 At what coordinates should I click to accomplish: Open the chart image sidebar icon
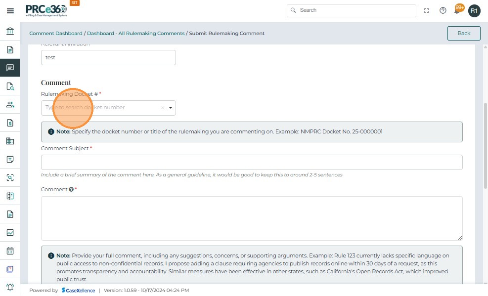click(x=10, y=232)
